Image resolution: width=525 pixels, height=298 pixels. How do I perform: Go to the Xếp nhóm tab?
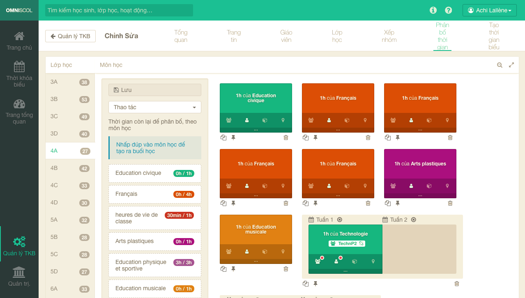click(389, 36)
